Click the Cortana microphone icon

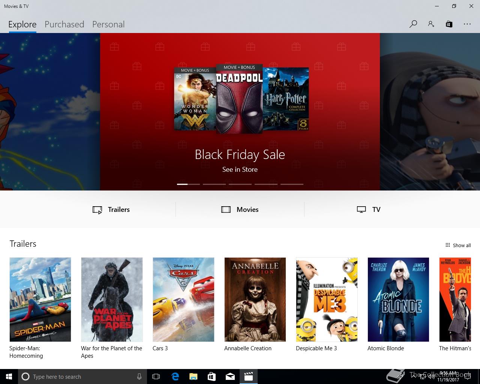point(139,376)
